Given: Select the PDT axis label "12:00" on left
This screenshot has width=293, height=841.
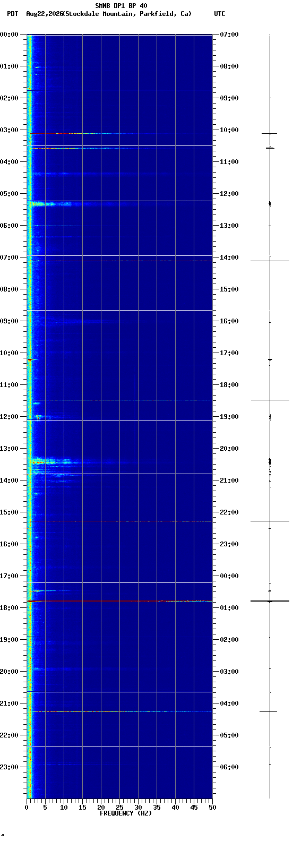Looking at the screenshot, I should (x=9, y=417).
